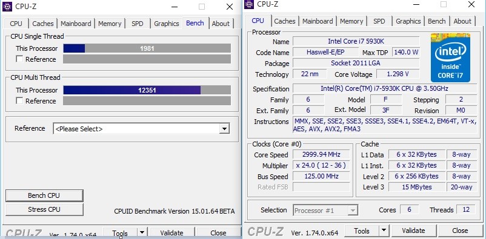Click Multi Thread score bar showing 12351

coord(147,90)
